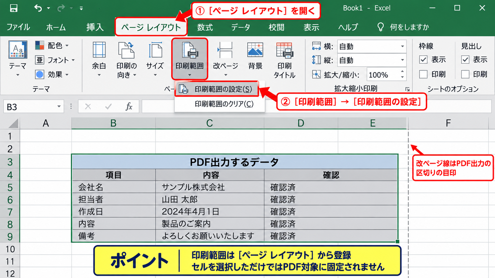Image resolution: width=495 pixels, height=278 pixels.
Task: Expand the フォント dropdown arrow
Action: tap(73, 60)
